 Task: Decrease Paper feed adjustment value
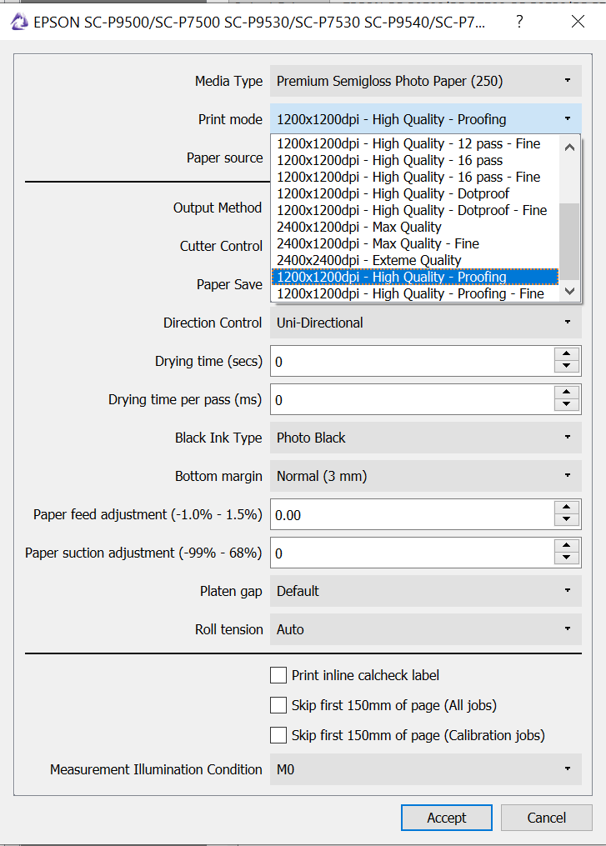point(567,520)
